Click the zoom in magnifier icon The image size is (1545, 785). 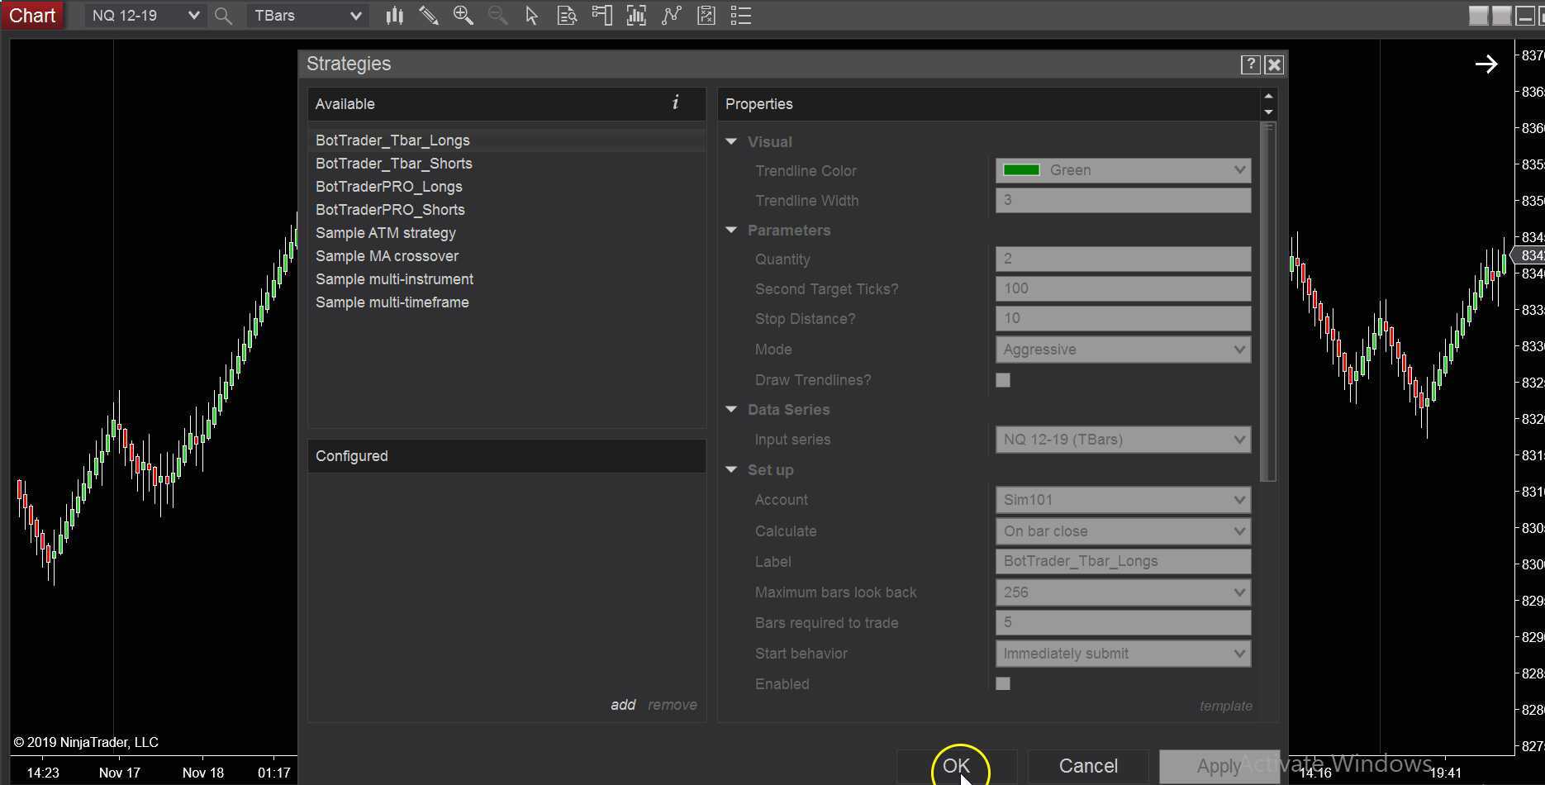point(463,16)
